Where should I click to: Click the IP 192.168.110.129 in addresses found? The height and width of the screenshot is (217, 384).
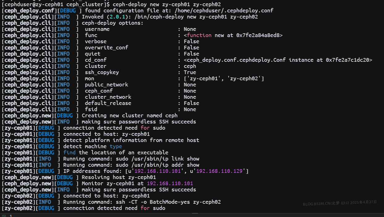pyautogui.click(x=219, y=171)
